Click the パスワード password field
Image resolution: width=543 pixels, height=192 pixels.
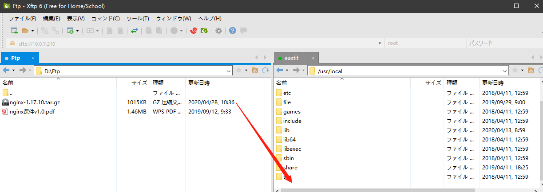click(502, 43)
